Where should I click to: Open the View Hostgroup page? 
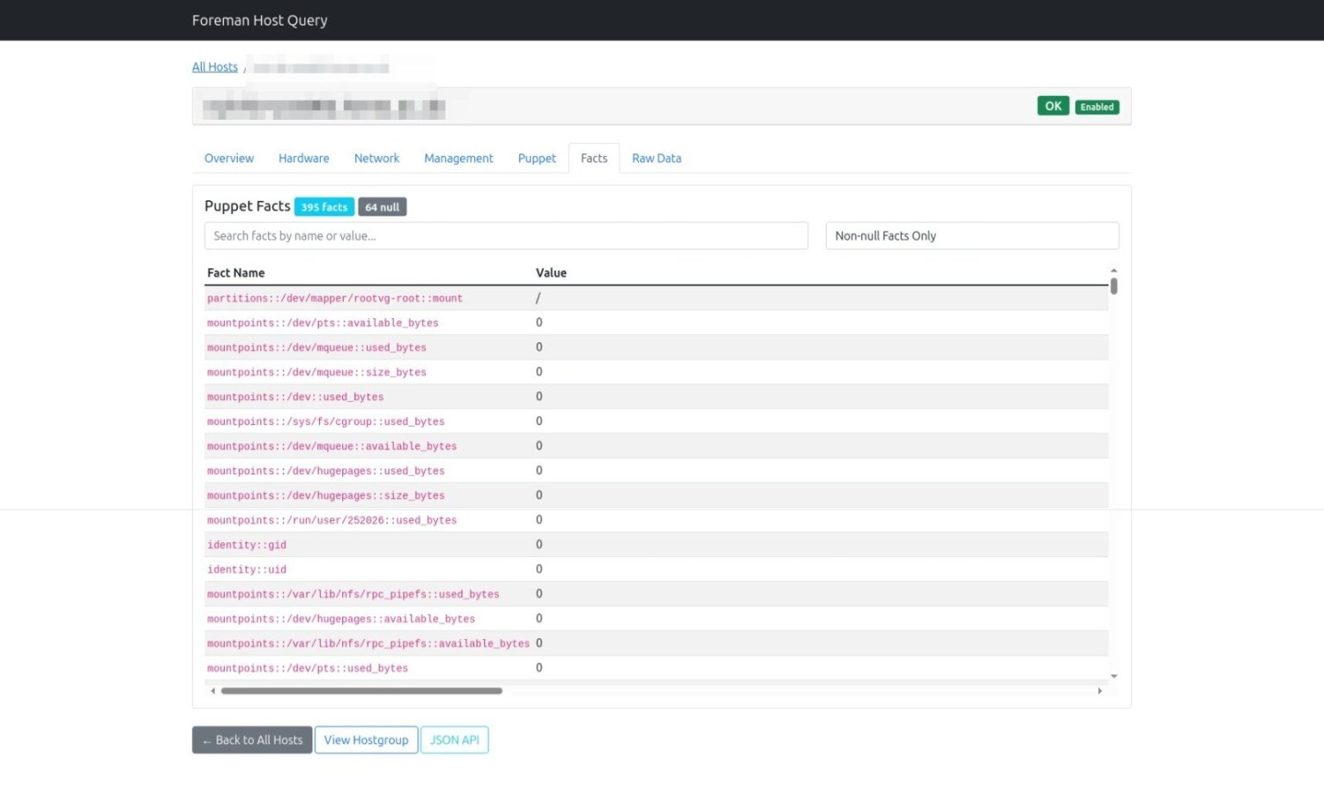pos(365,739)
